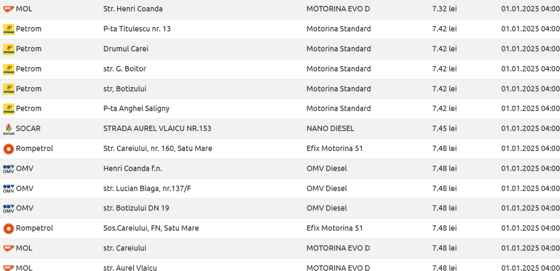Viewport: 560px width, 271px height.
Task: Click OMV logo beside str. Botizului DN 19
Action: click(x=9, y=208)
